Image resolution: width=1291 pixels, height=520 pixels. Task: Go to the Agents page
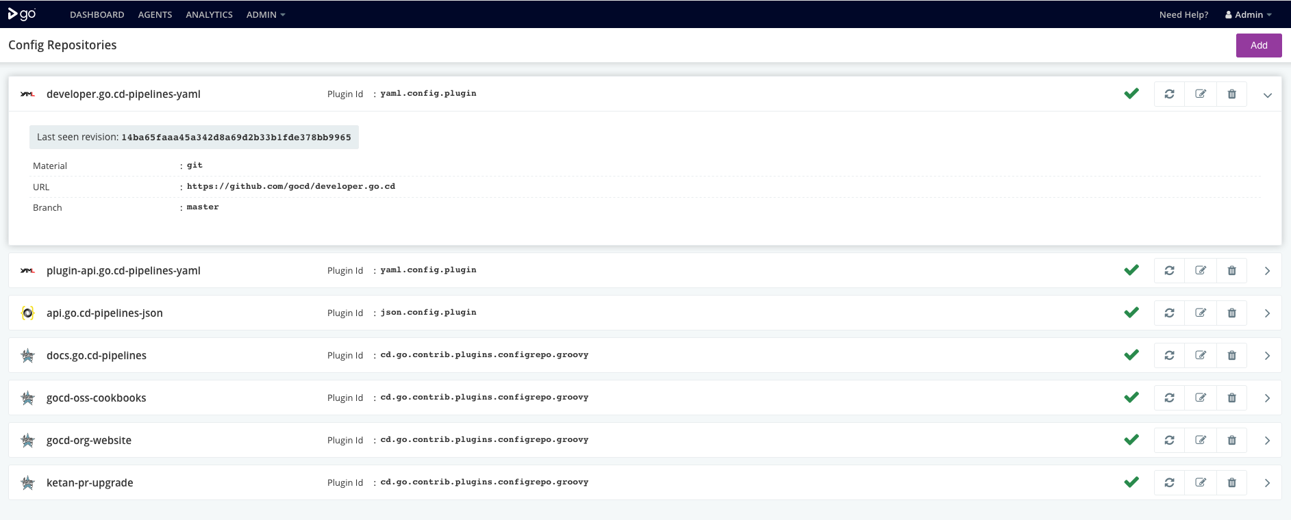point(155,14)
